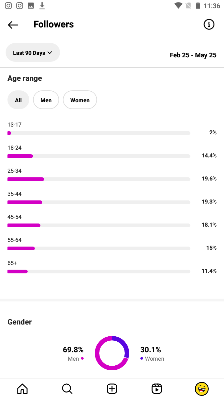Screen dimensions: 224x399
Task: Tap the Create new post plus icon
Action: click(112, 389)
